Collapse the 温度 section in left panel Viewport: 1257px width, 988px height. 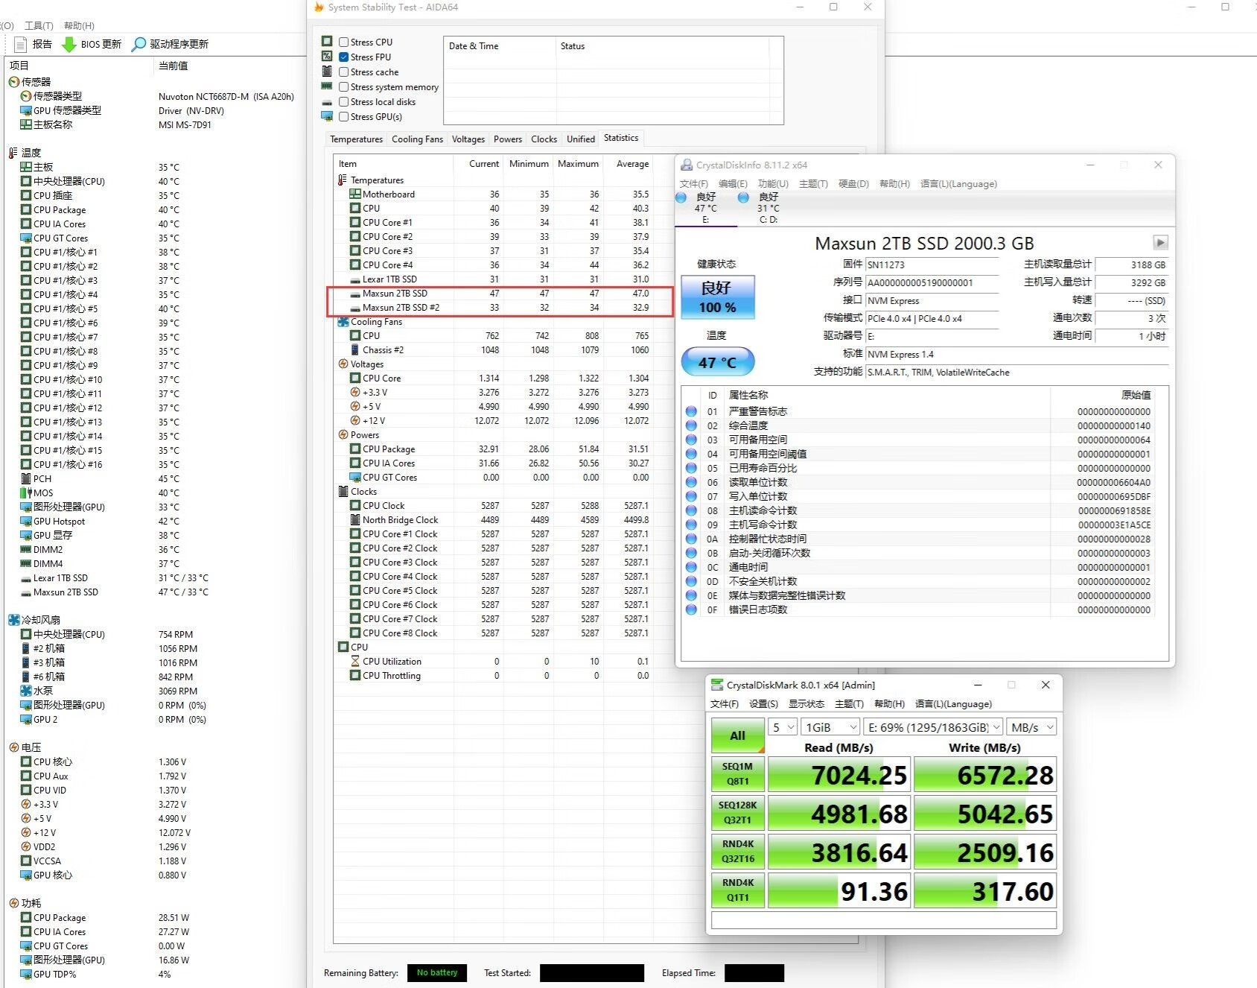click(13, 153)
